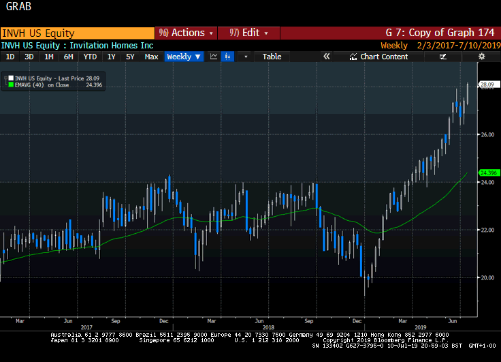The width and height of the screenshot is (501, 362).
Task: Select the 3D time range
Action: [x=29, y=57]
